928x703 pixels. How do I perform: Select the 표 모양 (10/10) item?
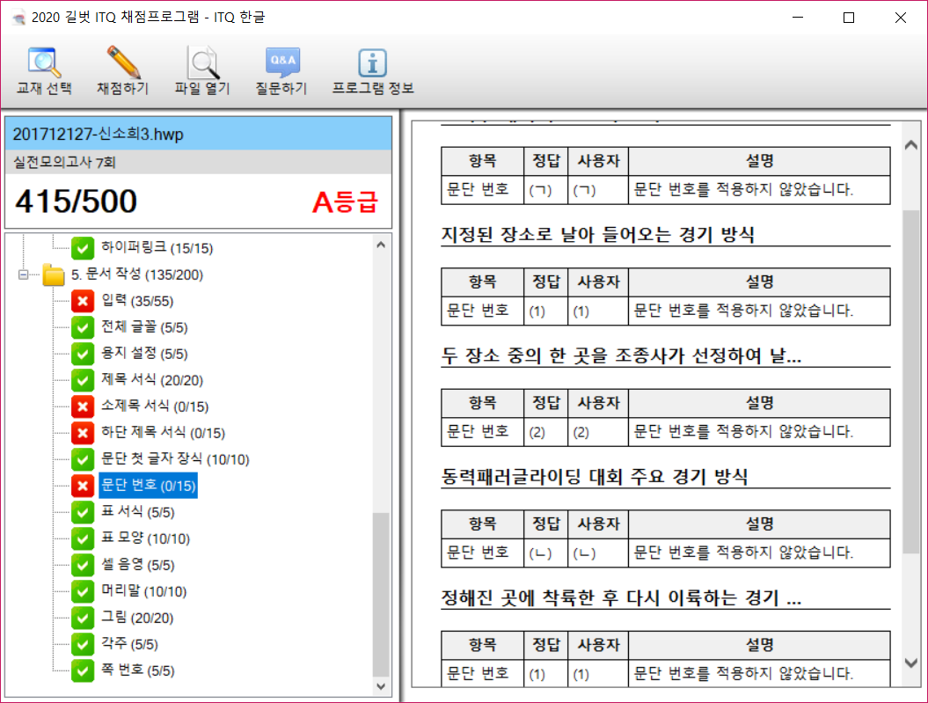(x=145, y=538)
